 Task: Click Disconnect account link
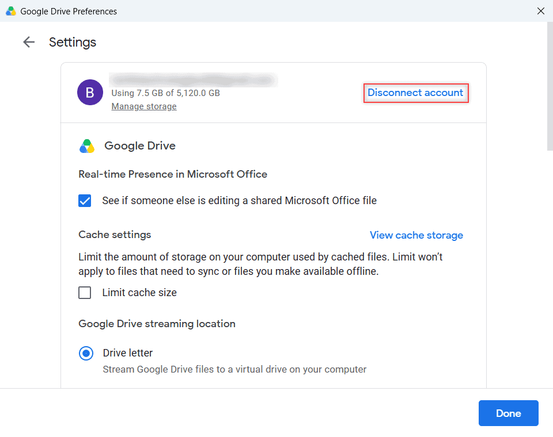(415, 93)
